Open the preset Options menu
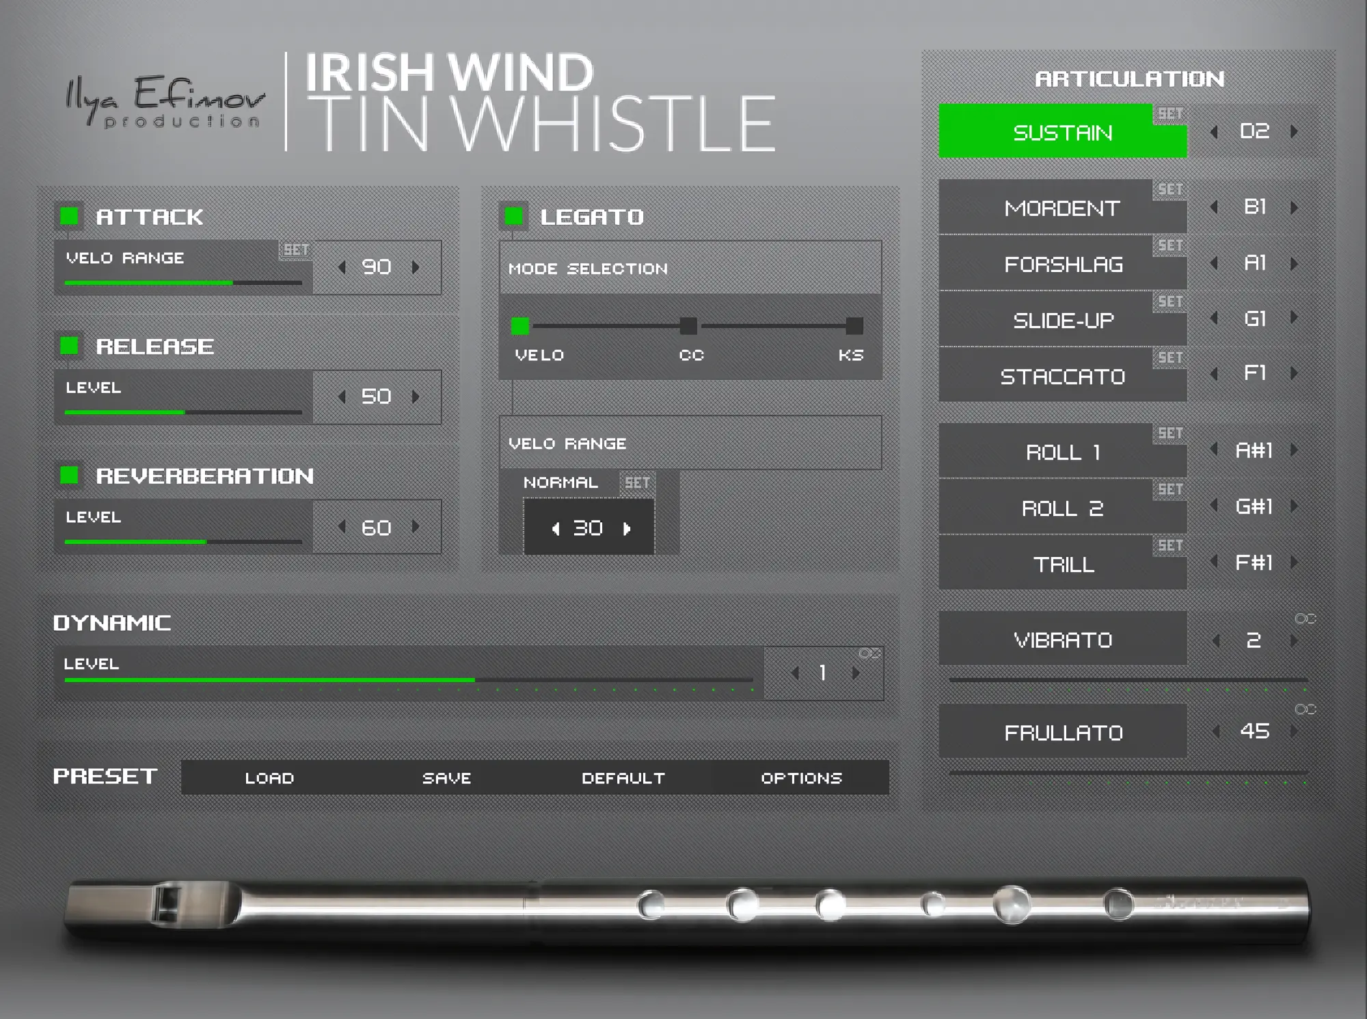 [x=801, y=778]
